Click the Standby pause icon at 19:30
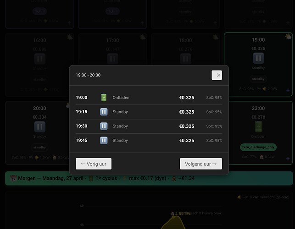The width and height of the screenshot is (295, 229). [104, 126]
